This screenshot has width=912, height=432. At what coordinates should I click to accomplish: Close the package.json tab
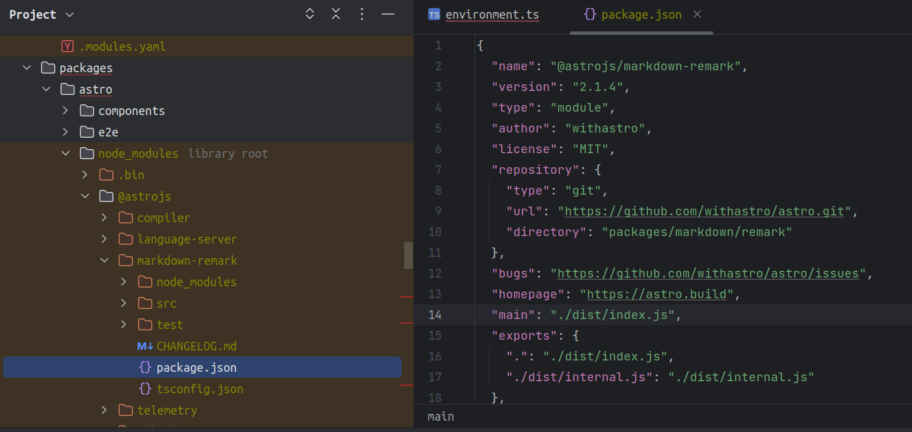point(697,13)
